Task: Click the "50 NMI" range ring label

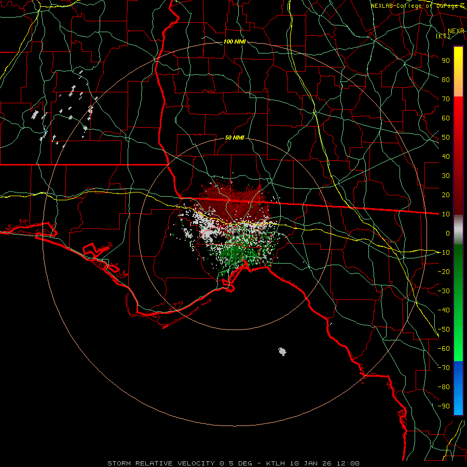Action: point(235,138)
